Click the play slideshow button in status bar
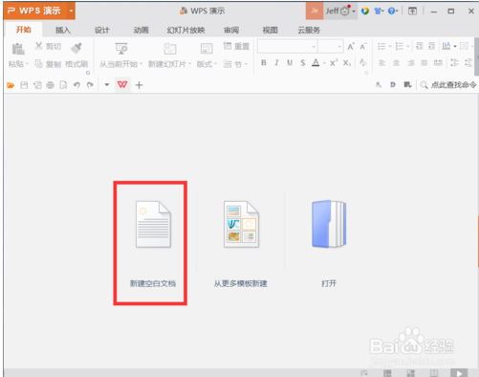 point(459,373)
